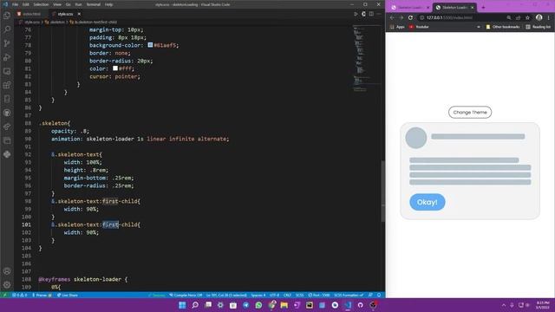The height and width of the screenshot is (312, 555).
Task: Open the Windows Start menu
Action: click(x=182, y=305)
